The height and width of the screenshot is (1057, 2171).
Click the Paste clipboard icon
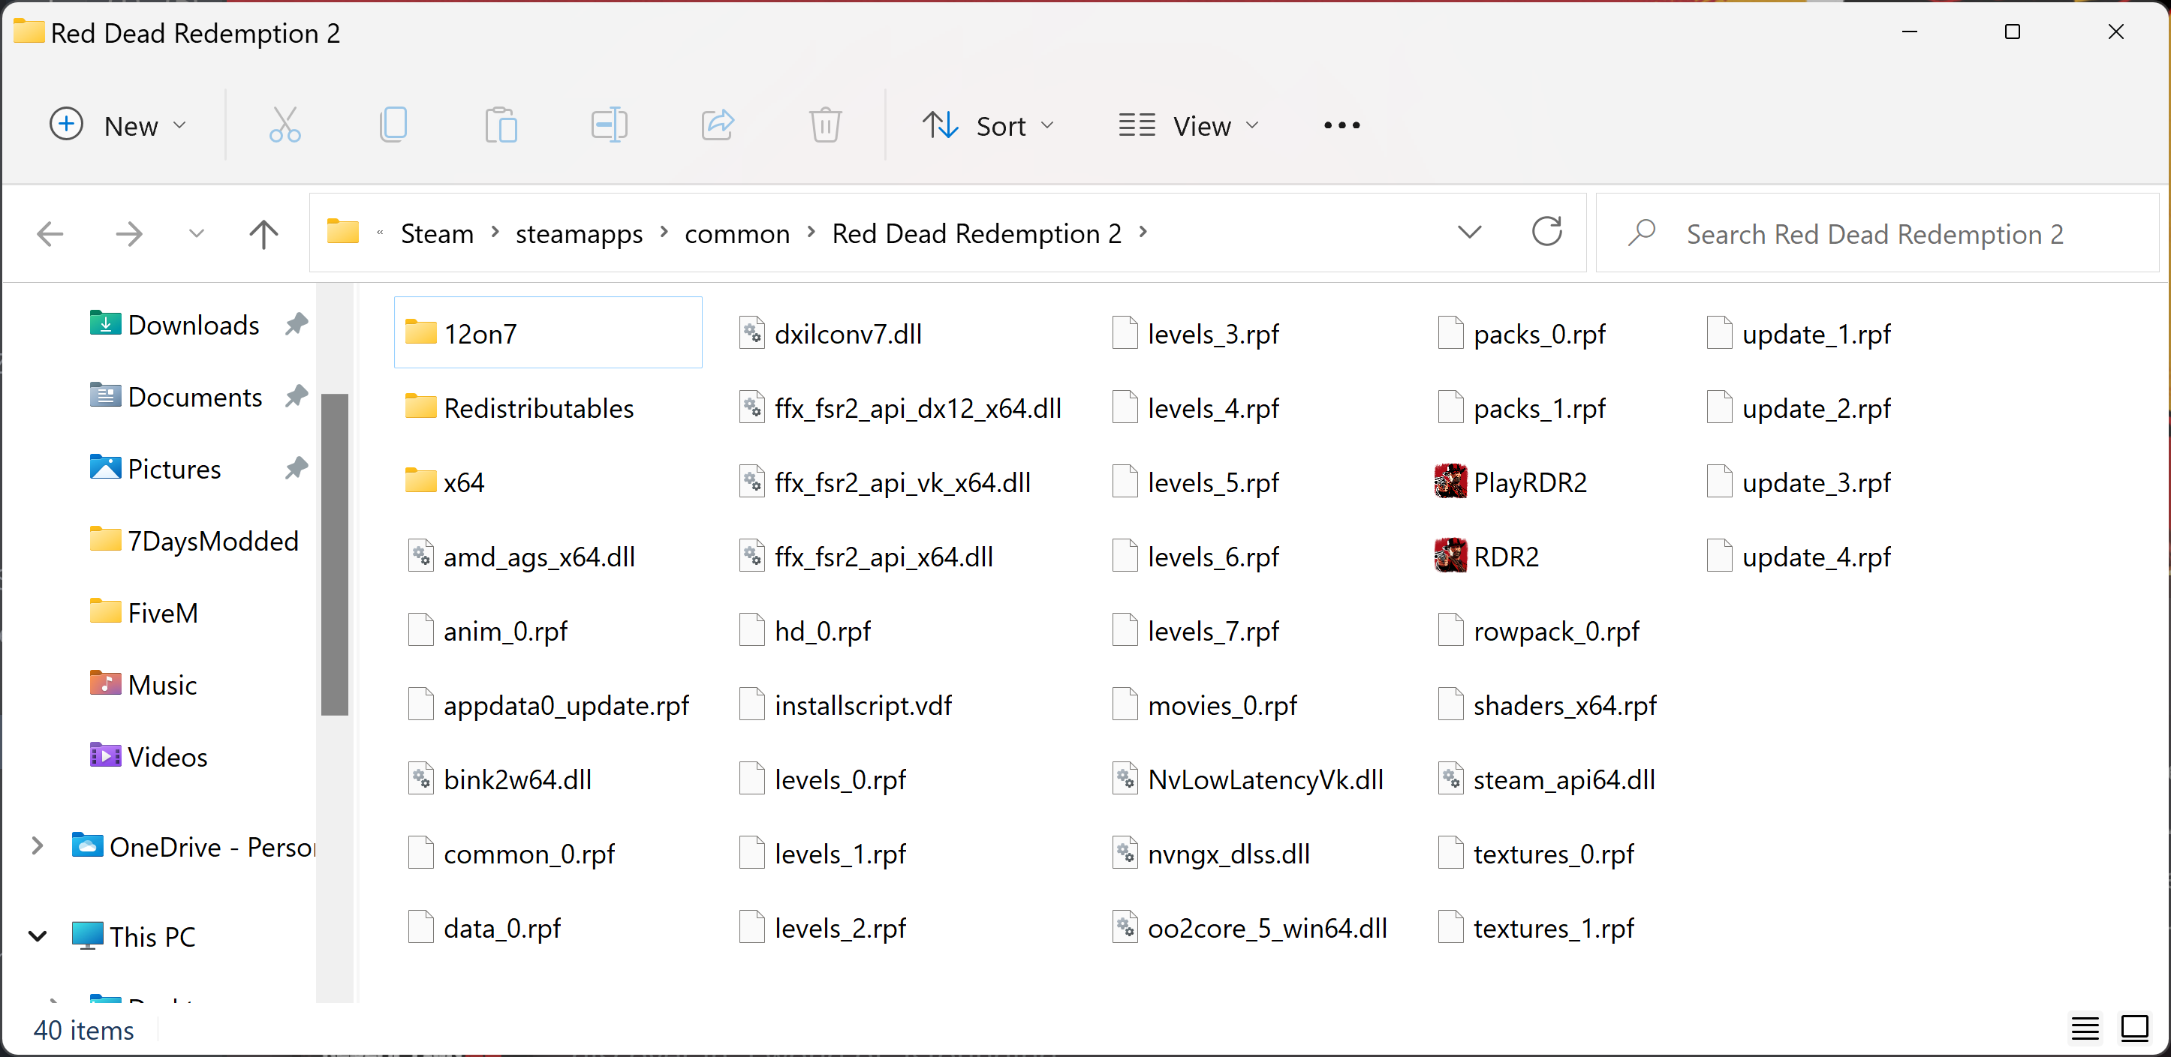point(501,125)
